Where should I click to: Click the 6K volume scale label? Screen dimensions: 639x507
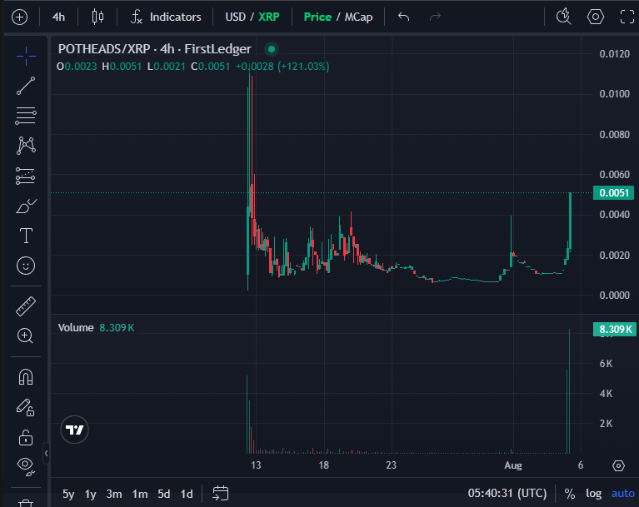click(x=606, y=364)
